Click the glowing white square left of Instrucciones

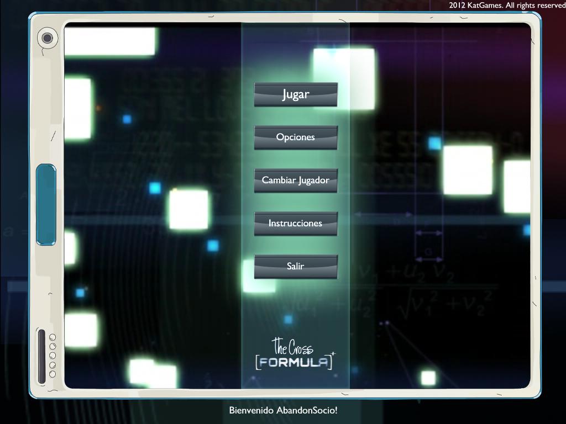pos(188,210)
